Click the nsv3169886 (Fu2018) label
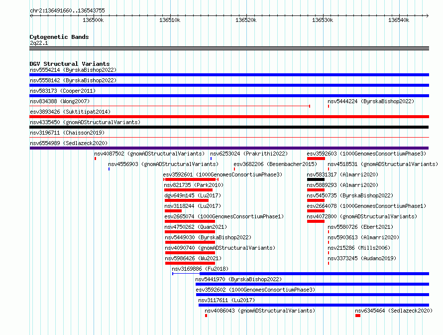This screenshot has width=443, height=335. tap(200, 269)
